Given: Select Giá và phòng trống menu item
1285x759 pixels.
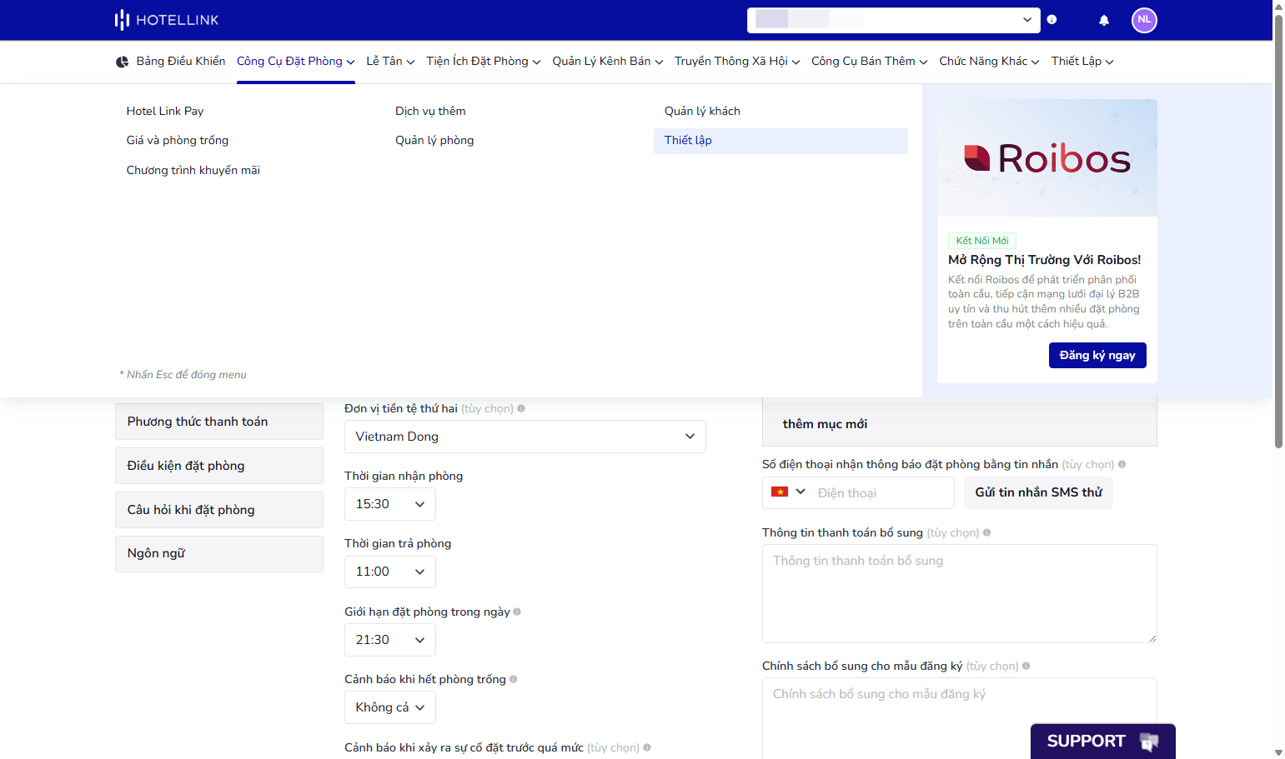Looking at the screenshot, I should pos(178,140).
